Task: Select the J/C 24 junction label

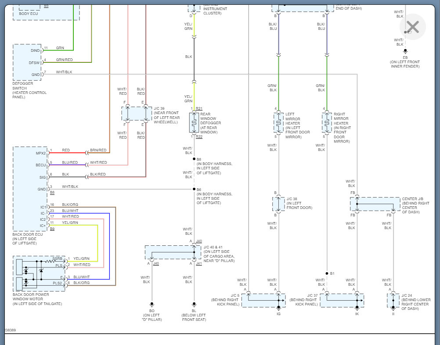Action: (x=416, y=302)
